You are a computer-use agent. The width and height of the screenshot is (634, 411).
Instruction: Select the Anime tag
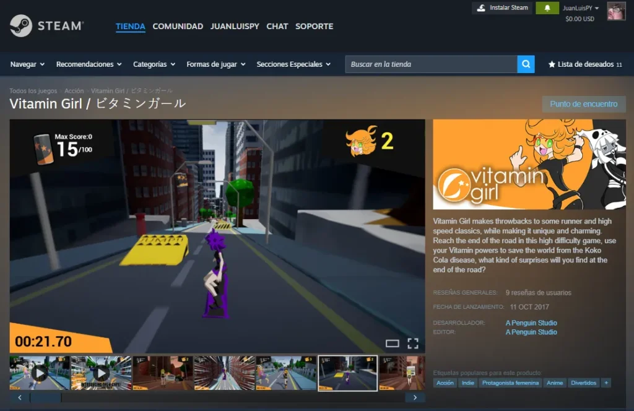point(555,383)
